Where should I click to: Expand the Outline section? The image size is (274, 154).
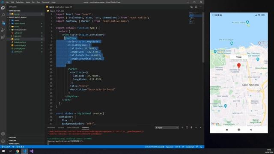12,138
